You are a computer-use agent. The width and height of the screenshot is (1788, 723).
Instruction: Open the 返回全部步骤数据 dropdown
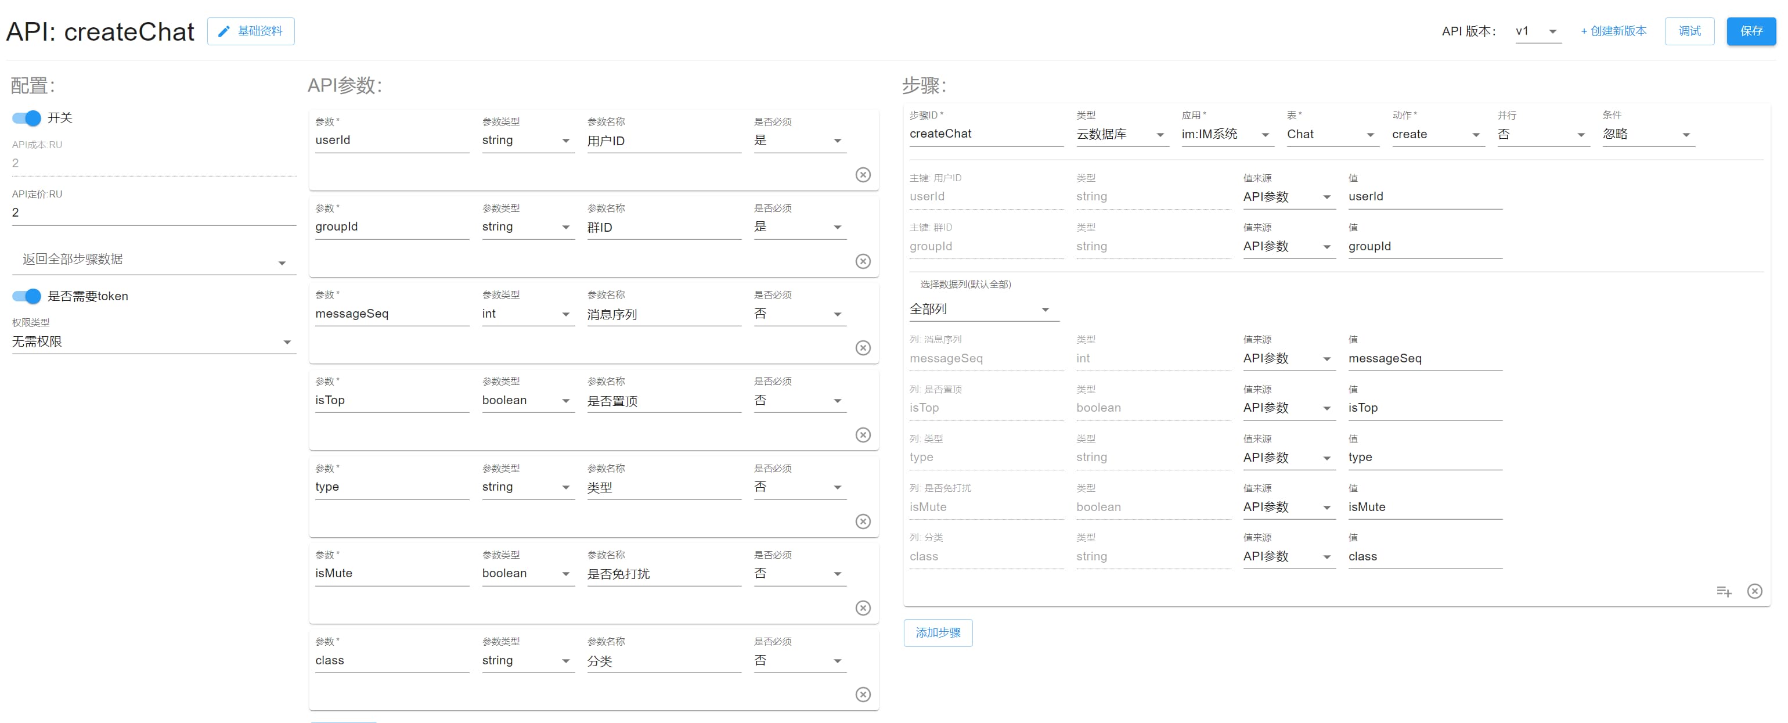(154, 260)
